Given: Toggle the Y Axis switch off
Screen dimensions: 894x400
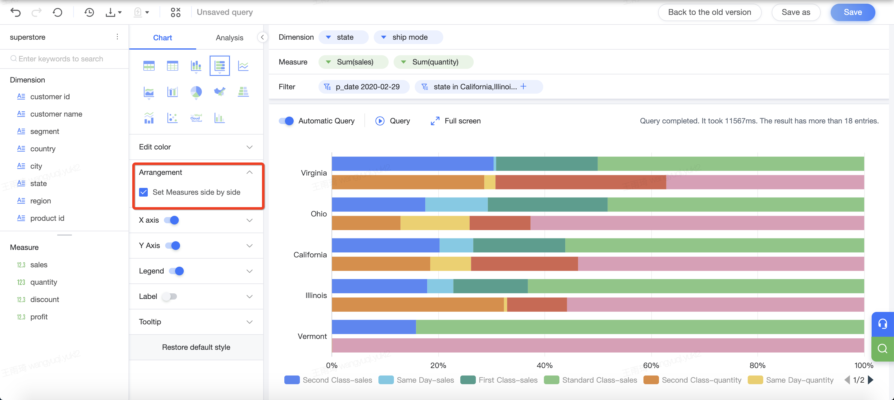Looking at the screenshot, I should 173,245.
